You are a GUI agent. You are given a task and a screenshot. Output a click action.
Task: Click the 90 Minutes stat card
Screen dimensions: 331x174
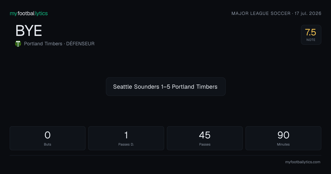pos(283,138)
